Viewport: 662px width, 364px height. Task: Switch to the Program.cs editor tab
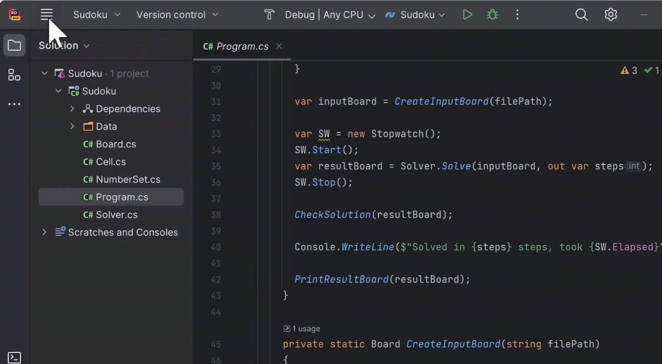pos(236,46)
